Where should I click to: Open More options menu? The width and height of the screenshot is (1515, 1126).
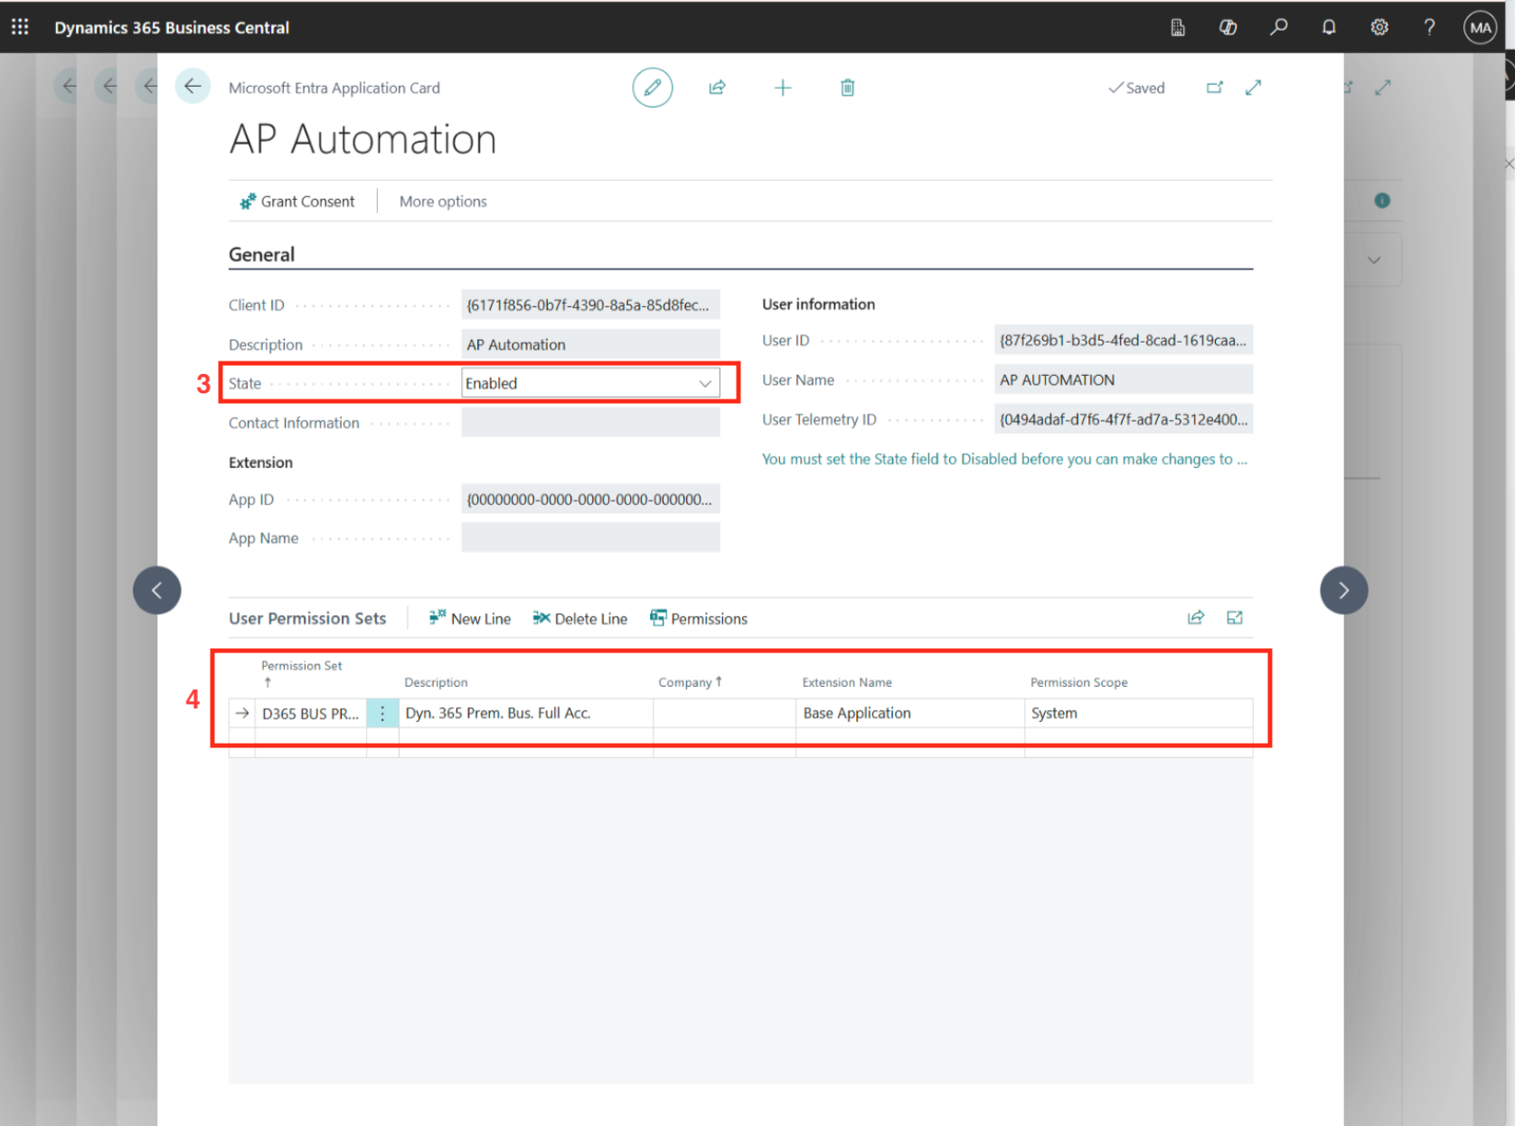tap(443, 202)
